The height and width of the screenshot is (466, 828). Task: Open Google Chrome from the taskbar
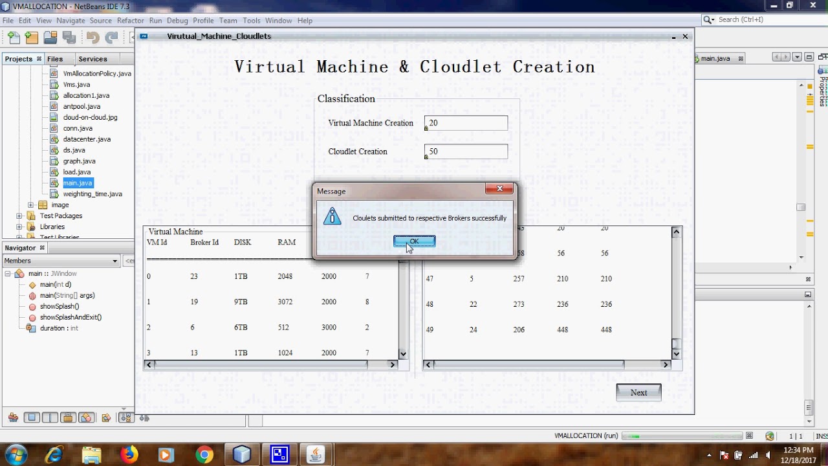[x=204, y=455]
